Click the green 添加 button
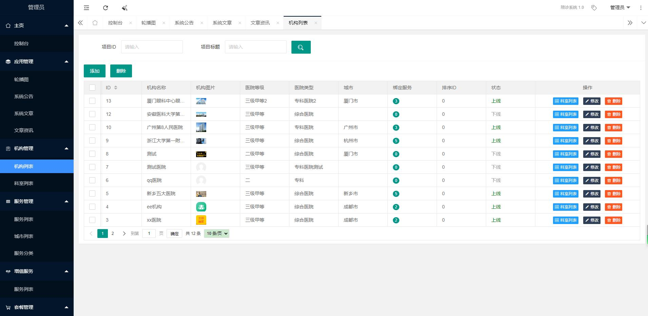This screenshot has height=316, width=648. pos(95,71)
